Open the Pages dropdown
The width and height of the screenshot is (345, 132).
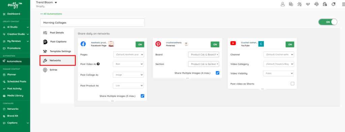(128, 55)
